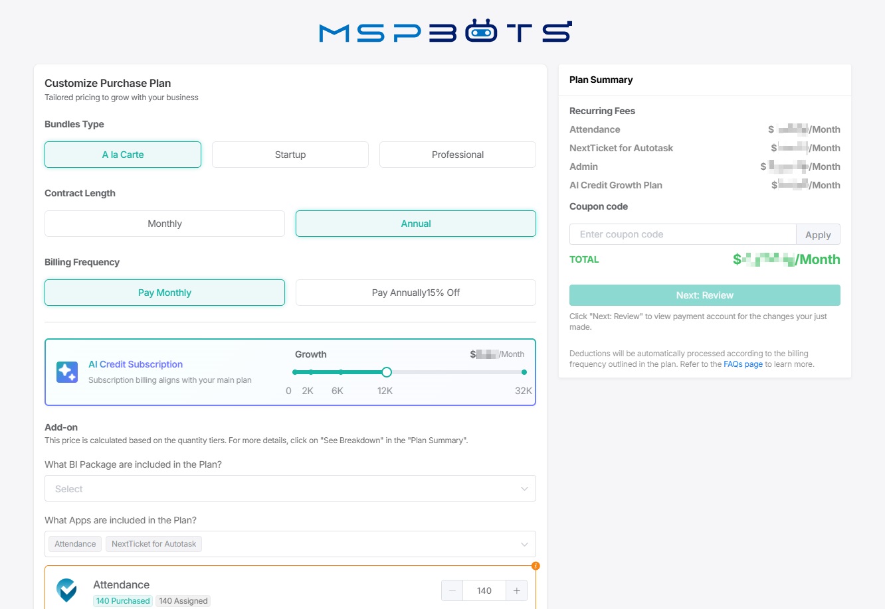
Task: Switch contract length to Monthly
Action: [165, 224]
